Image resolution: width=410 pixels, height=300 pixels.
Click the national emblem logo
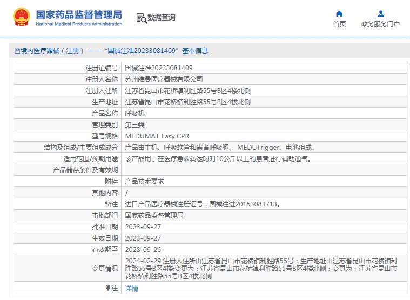(22, 17)
